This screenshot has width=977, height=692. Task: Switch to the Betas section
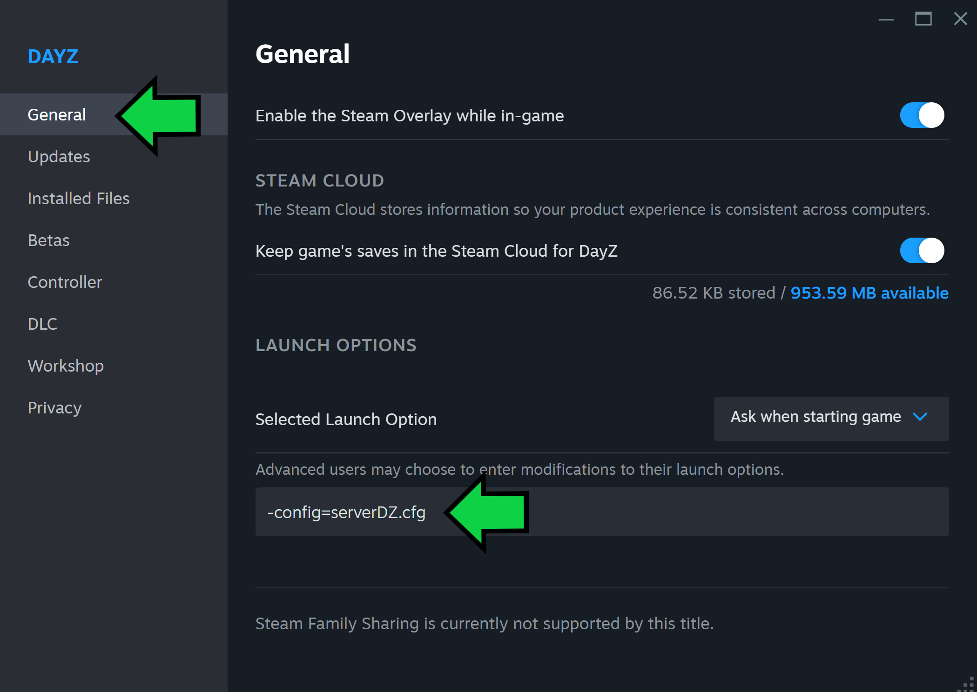coord(48,240)
